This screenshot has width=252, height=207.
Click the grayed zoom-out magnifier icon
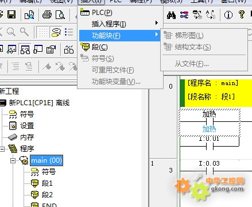tap(11, 32)
